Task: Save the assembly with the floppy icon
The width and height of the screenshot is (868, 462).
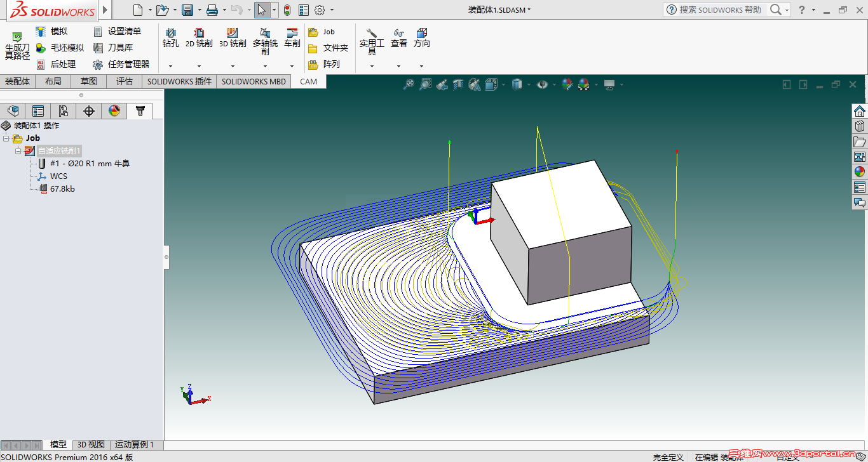Action: [x=187, y=10]
